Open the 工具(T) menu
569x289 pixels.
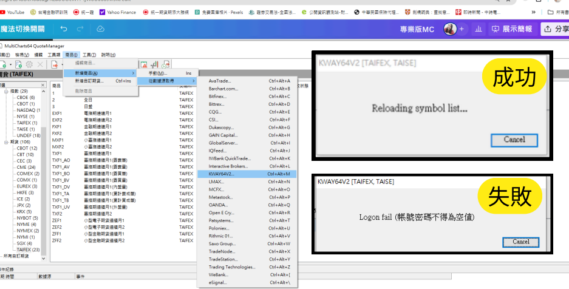pos(89,55)
